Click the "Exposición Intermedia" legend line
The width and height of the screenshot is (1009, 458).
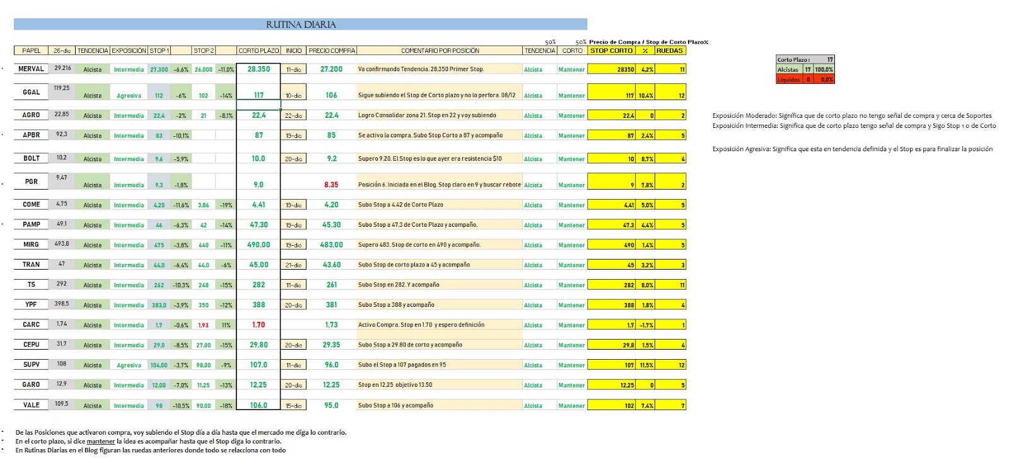[x=854, y=125]
